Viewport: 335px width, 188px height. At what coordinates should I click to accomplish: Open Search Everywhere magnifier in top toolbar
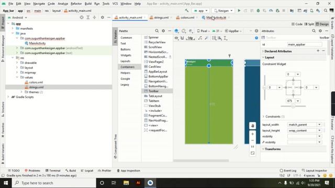[x=326, y=10]
